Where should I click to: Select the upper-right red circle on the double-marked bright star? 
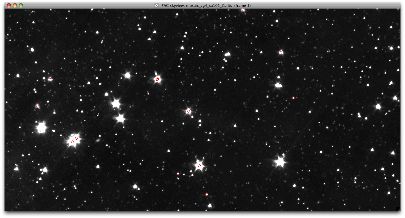coord(76,138)
